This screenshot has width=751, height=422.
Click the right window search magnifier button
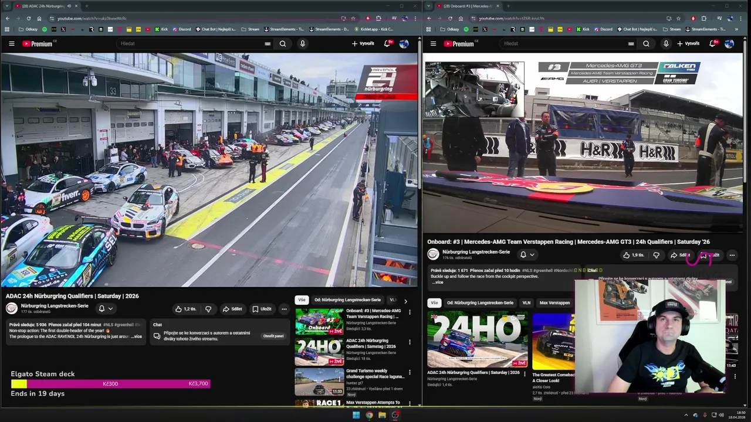click(x=646, y=43)
